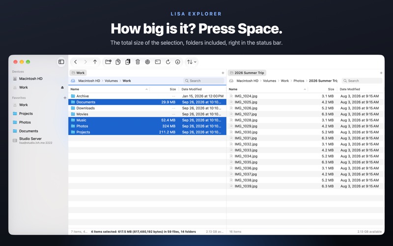Click the trash delete icon
393x246 pixels.
click(x=138, y=62)
